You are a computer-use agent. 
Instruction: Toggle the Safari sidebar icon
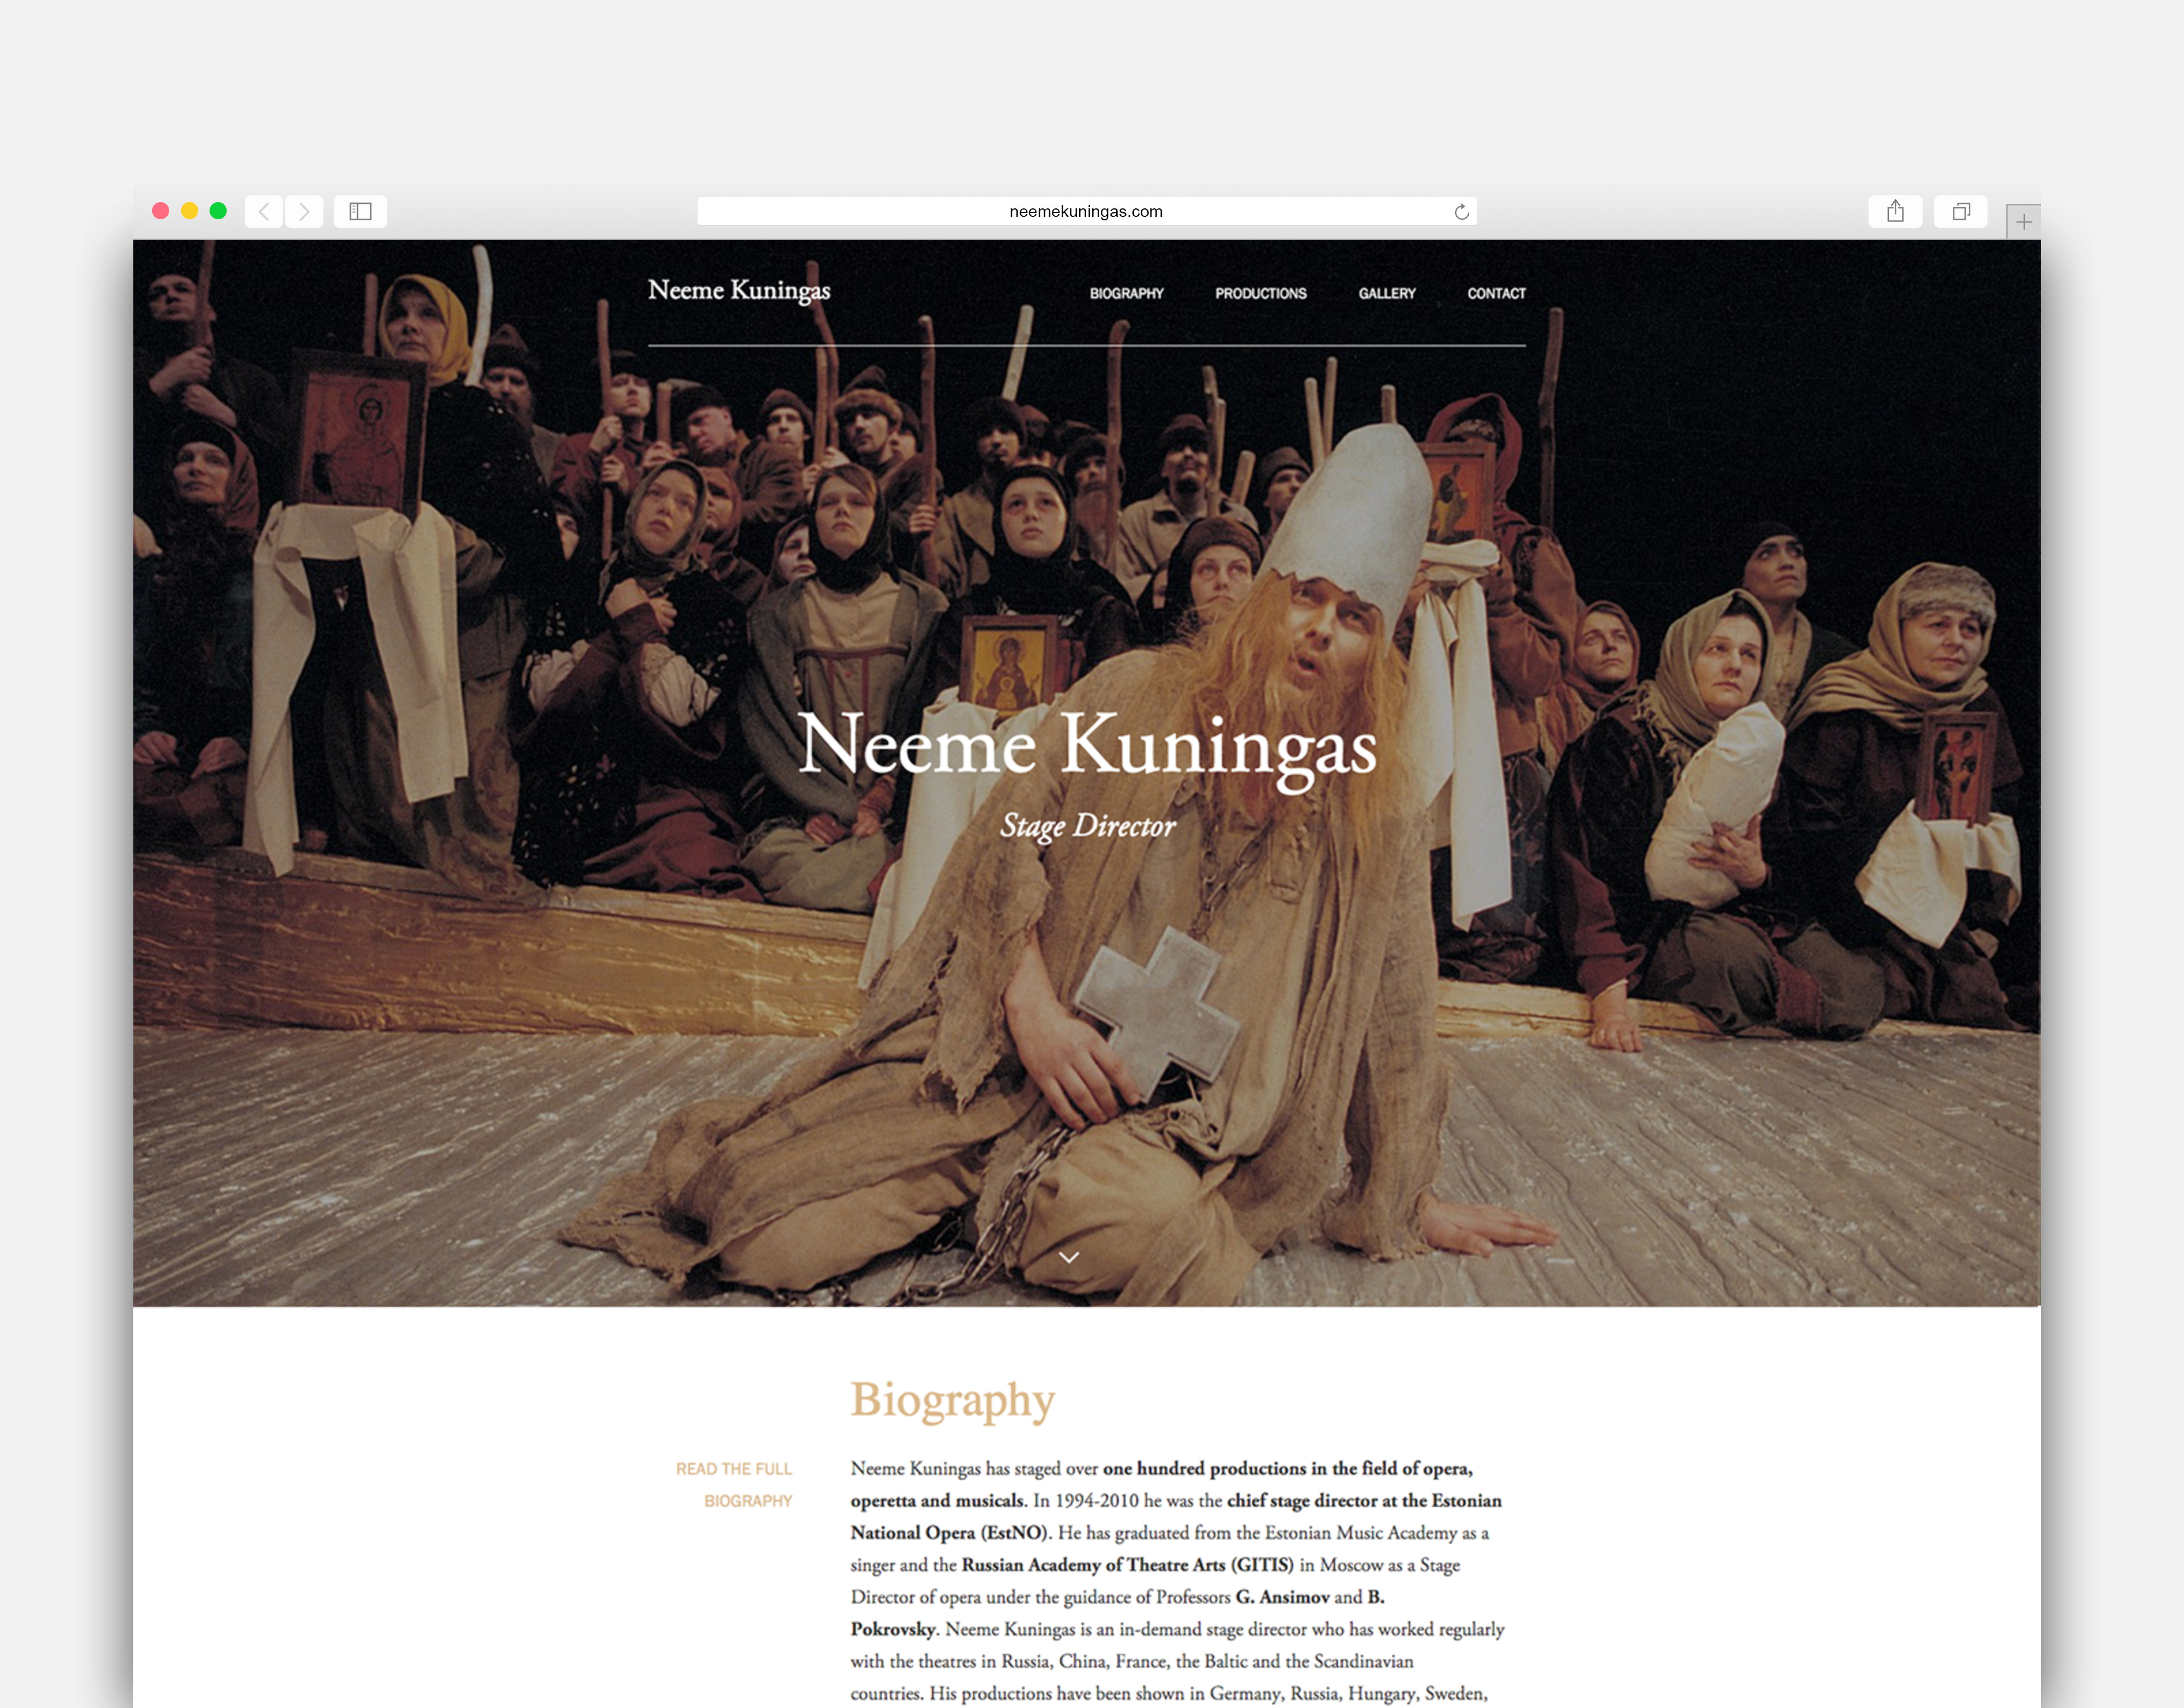(x=360, y=211)
